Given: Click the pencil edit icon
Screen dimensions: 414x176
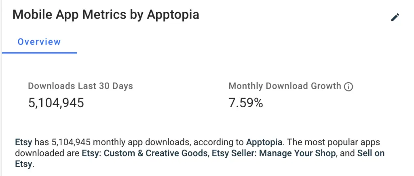Looking at the screenshot, I should coord(395,17).
